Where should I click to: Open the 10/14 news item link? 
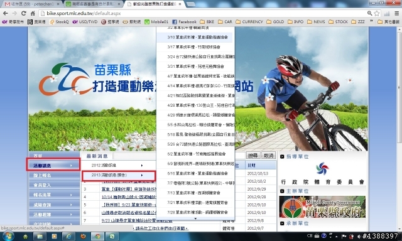[x=128, y=197]
